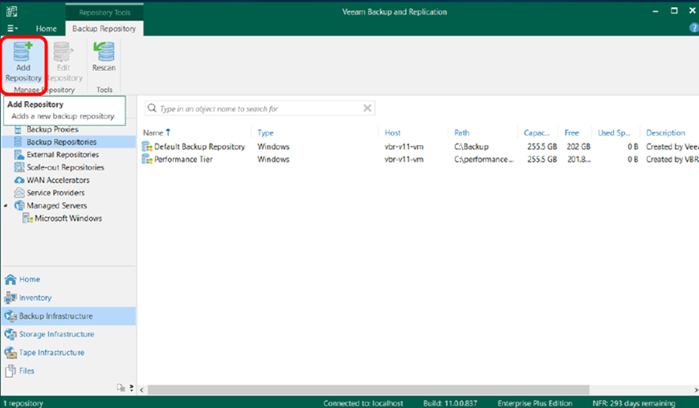Click the Add Repository ribbon button
This screenshot has height=408, width=699.
23,62
